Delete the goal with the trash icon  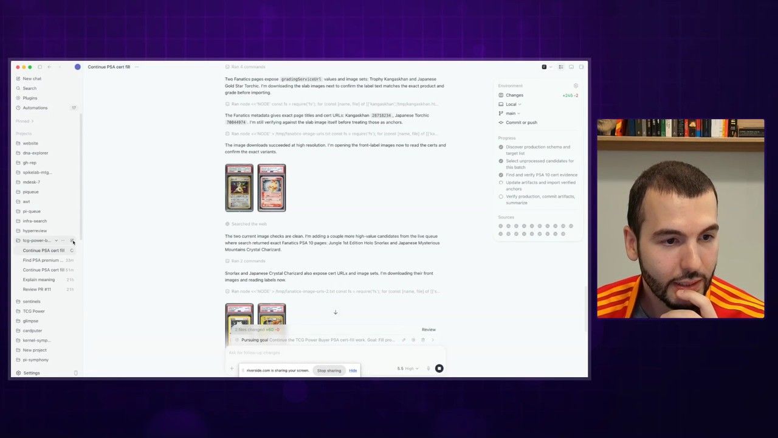[x=423, y=340]
